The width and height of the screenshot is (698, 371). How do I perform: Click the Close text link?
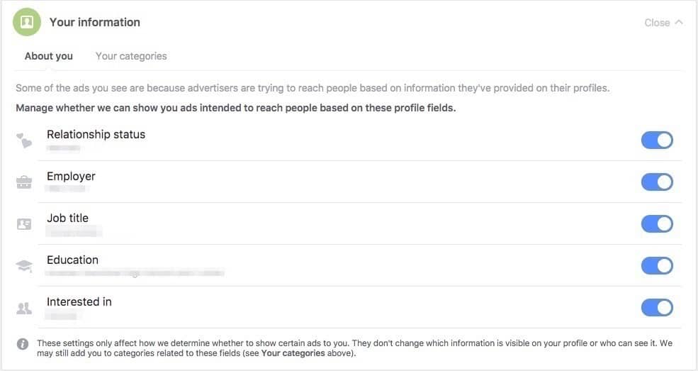coord(657,23)
